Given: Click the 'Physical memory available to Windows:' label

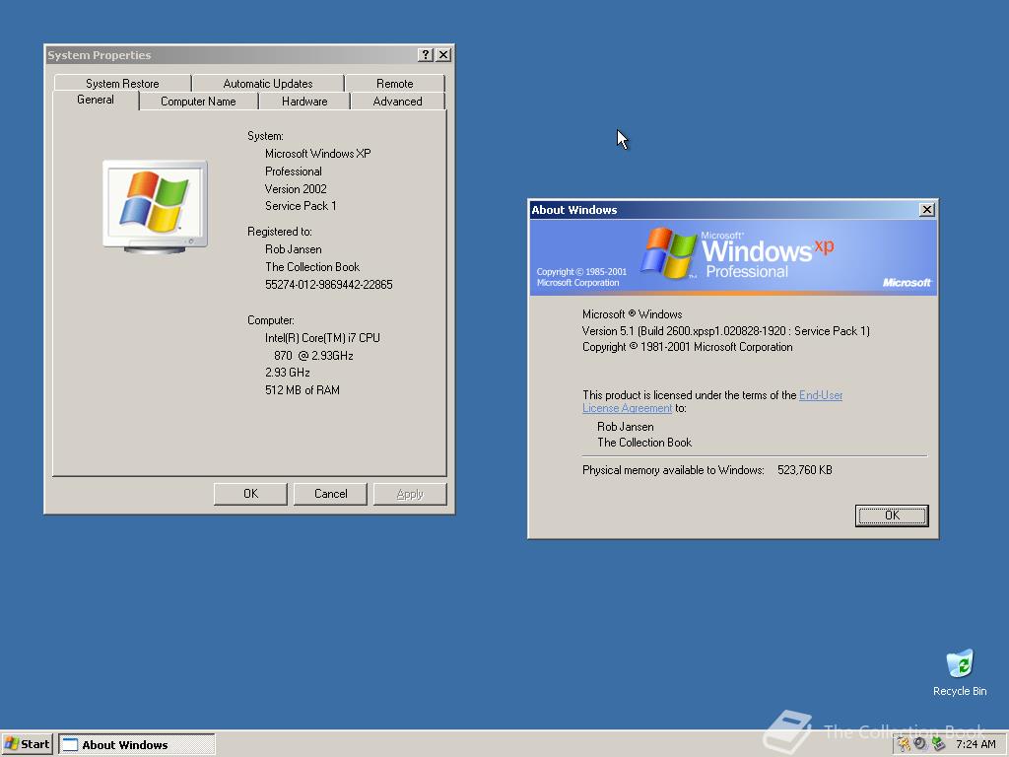Looking at the screenshot, I should (x=673, y=470).
